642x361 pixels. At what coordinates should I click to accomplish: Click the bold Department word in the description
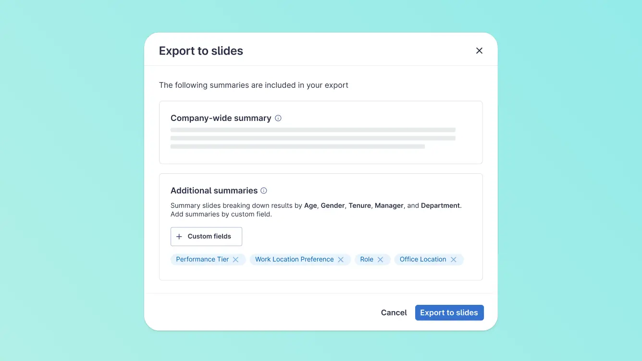440,205
